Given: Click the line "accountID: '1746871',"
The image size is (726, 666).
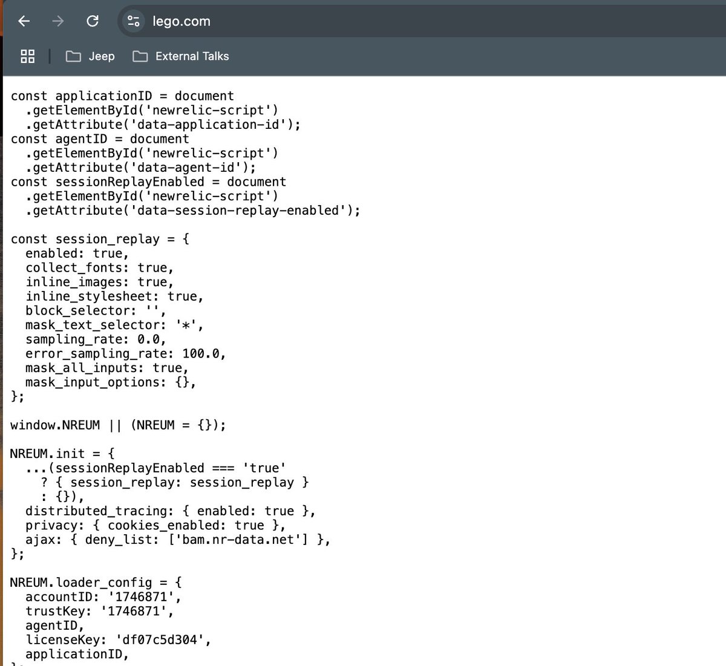Looking at the screenshot, I should 103,597.
